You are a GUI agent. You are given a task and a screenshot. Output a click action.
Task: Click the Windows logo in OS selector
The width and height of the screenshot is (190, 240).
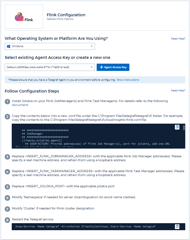[9, 46]
